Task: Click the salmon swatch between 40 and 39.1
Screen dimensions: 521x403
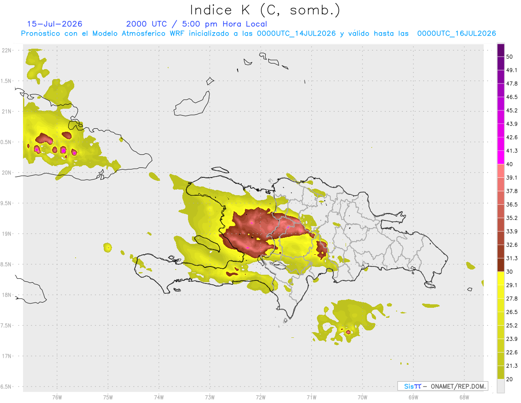Action: click(x=501, y=171)
